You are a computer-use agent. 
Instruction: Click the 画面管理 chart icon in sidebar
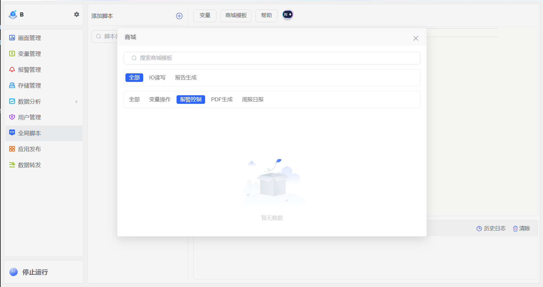click(12, 38)
